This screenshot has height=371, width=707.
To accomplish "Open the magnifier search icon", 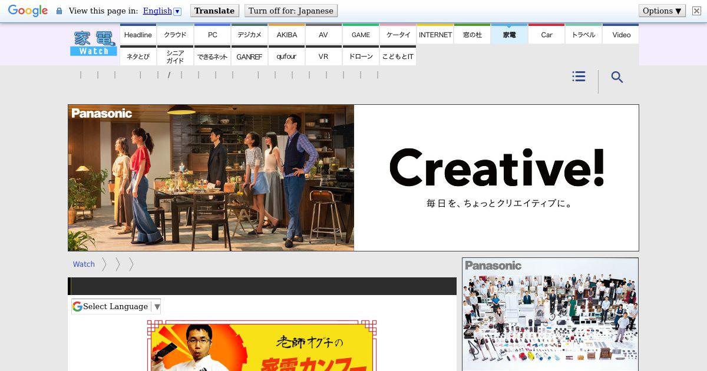I will (x=617, y=77).
